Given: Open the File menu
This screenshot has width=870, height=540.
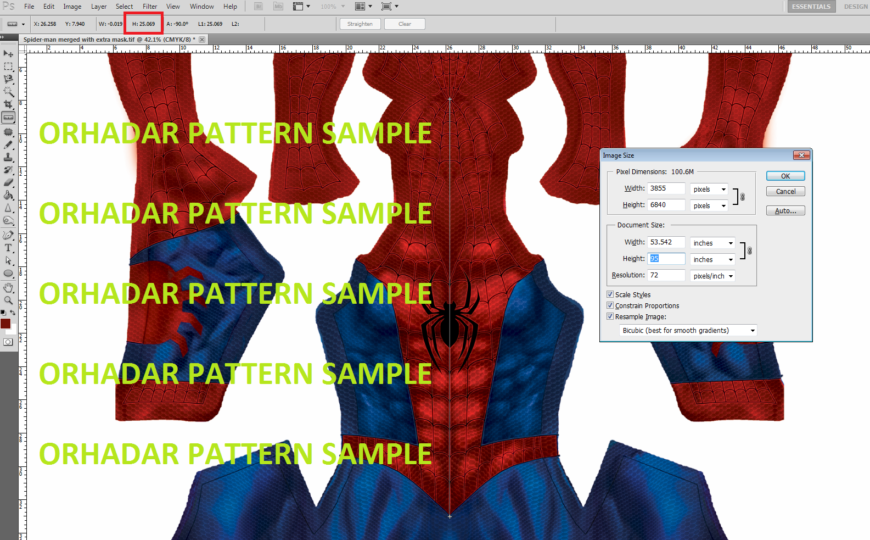Looking at the screenshot, I should tap(29, 7).
